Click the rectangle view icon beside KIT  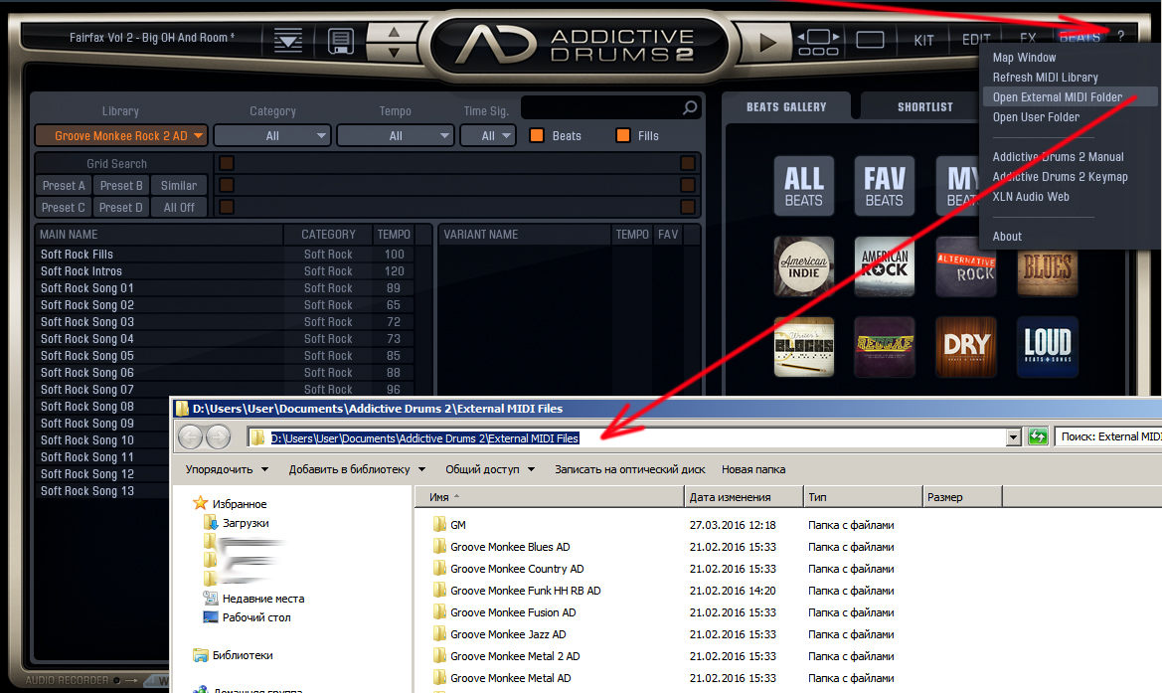(x=870, y=40)
